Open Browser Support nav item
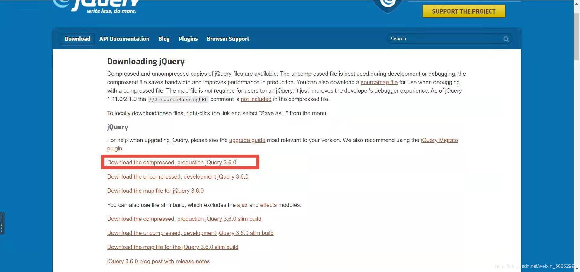Screen dimensions: 580x272 pos(228,39)
